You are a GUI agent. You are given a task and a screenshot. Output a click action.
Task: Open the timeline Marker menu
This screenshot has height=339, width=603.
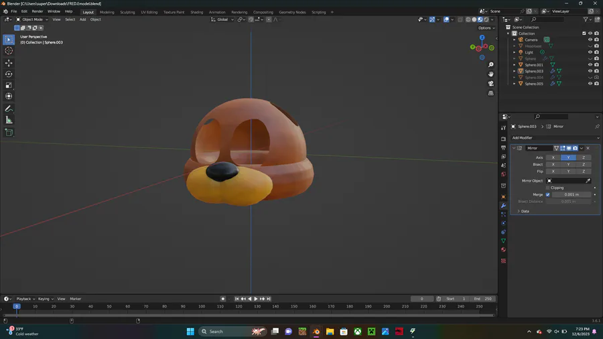pyautogui.click(x=75, y=299)
